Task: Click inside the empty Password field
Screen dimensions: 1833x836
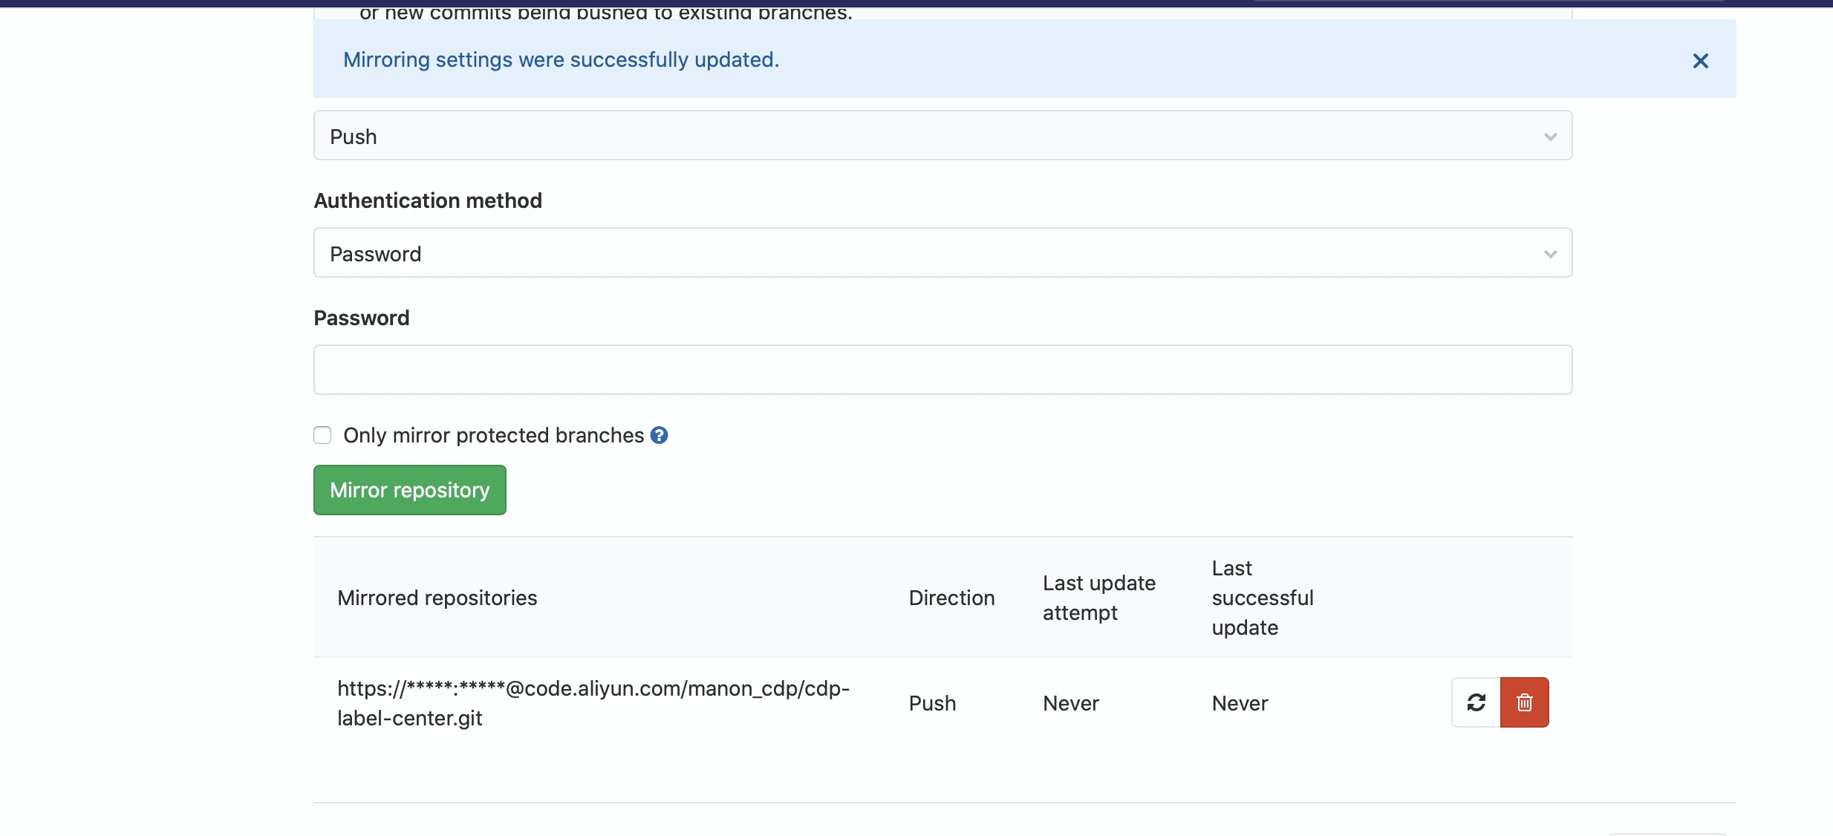Action: [x=942, y=369]
